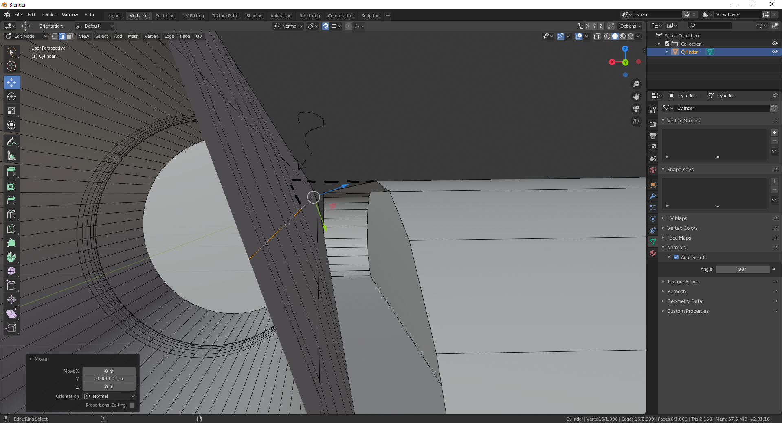Add workspace with plus button
Image resolution: width=782 pixels, height=423 pixels.
click(388, 16)
